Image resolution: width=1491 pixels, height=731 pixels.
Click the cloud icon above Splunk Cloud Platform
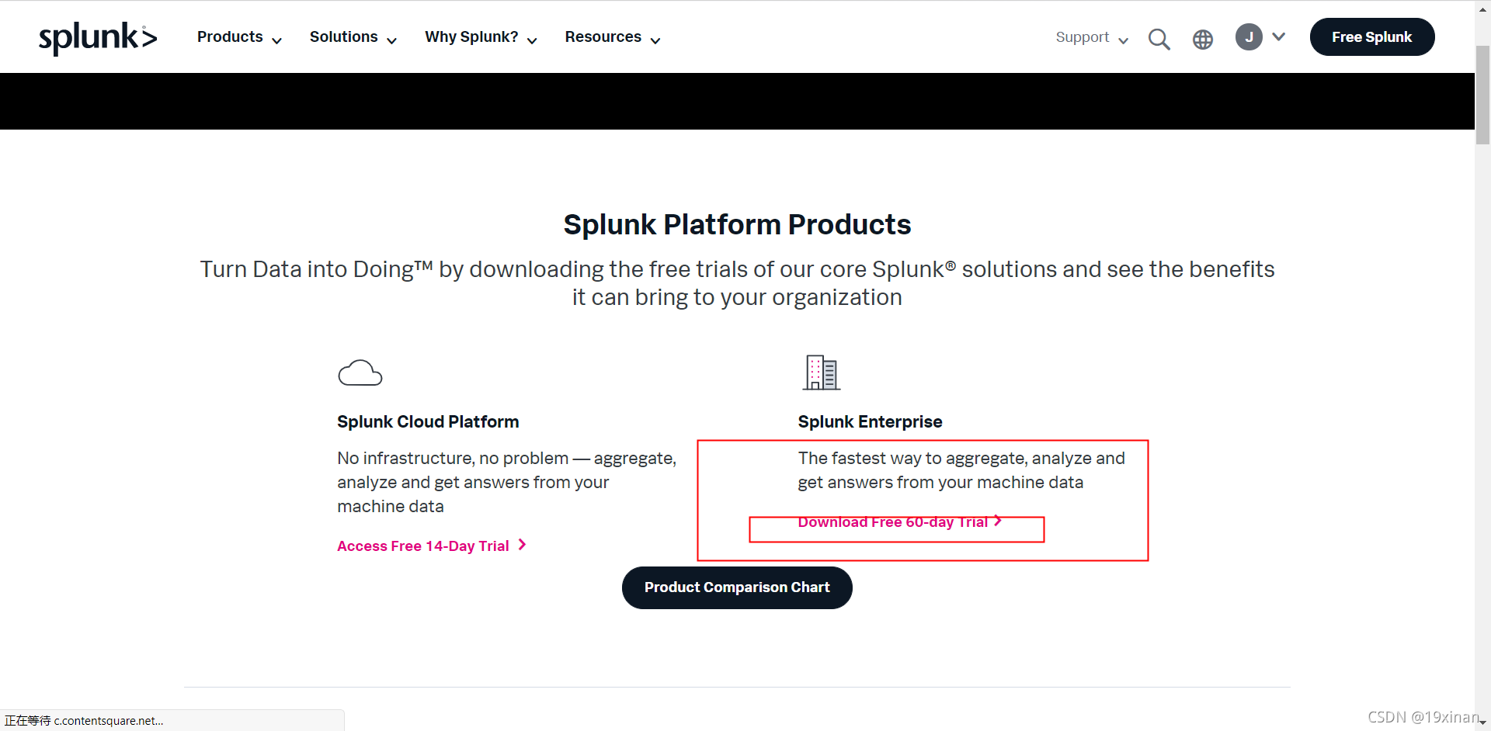coord(360,373)
